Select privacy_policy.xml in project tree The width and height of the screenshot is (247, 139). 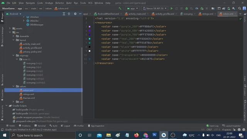[32, 52]
